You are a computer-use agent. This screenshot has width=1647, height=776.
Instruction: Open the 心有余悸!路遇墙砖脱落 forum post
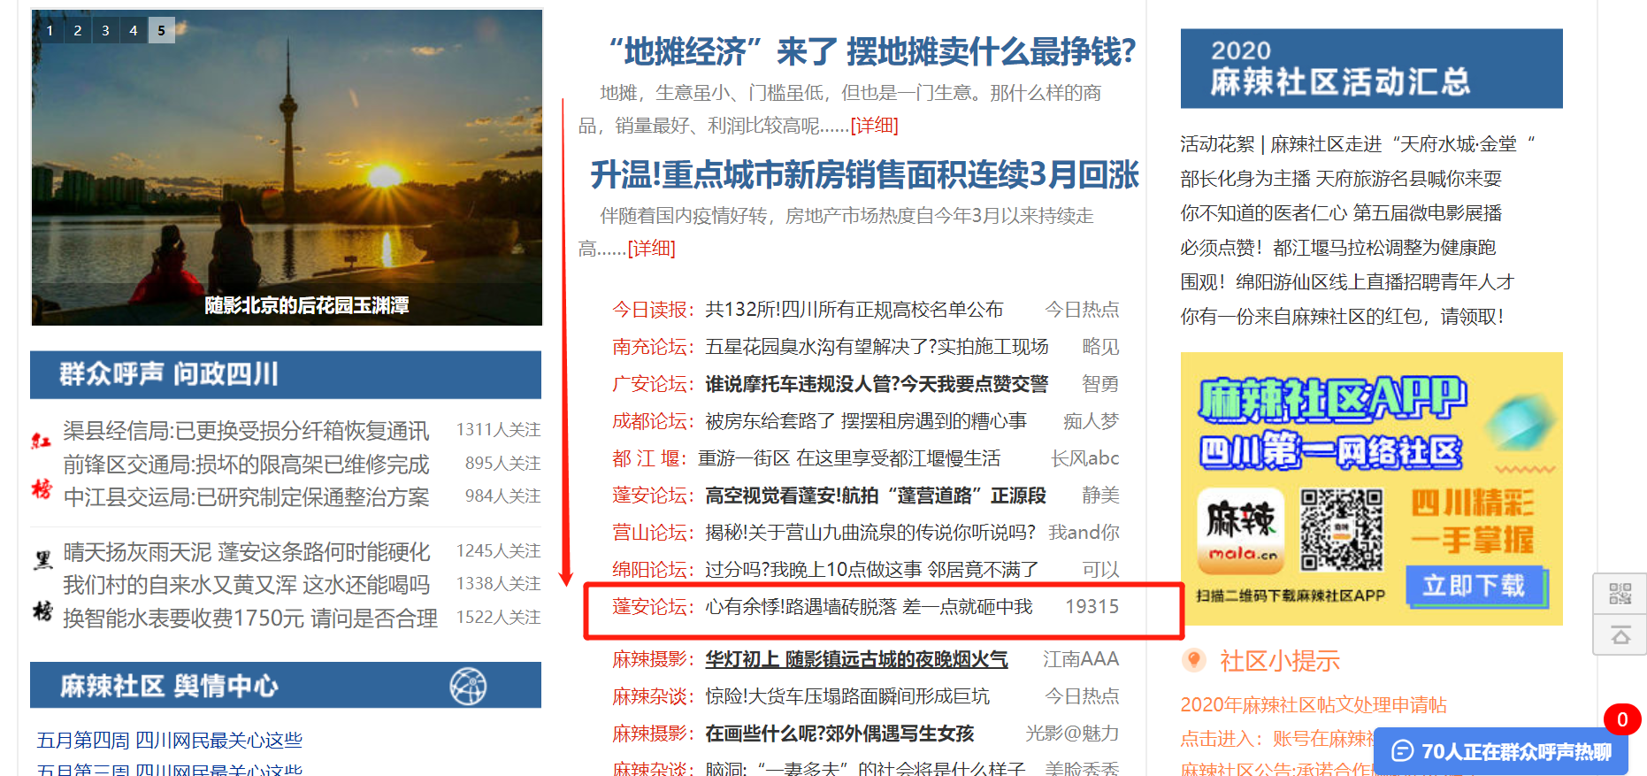click(868, 607)
